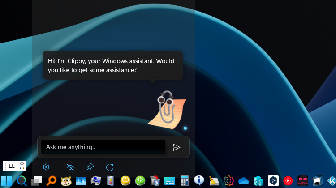This screenshot has width=336, height=188.
Task: Open Task View on the taskbar
Action: (x=37, y=181)
